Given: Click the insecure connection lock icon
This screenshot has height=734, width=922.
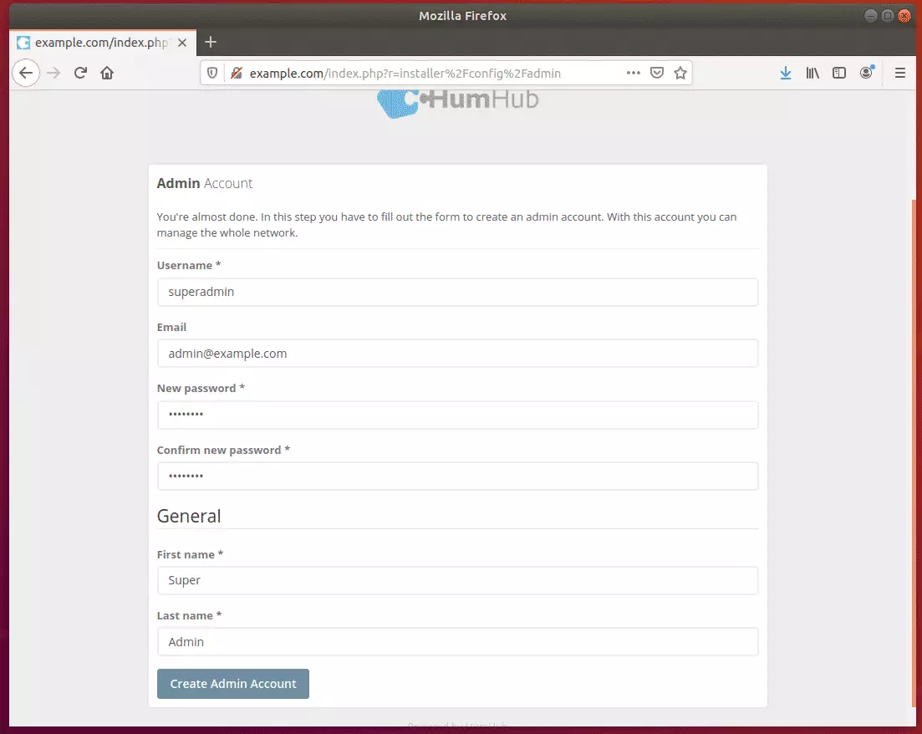Looking at the screenshot, I should pos(237,73).
